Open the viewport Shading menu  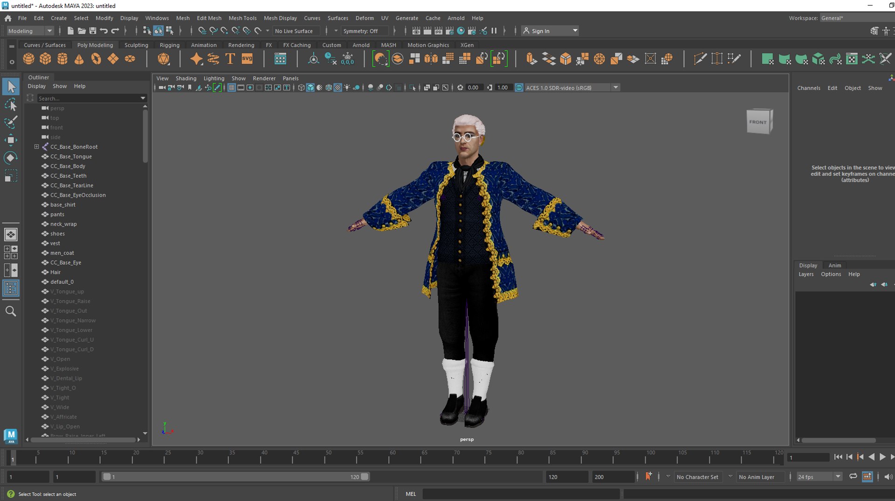pyautogui.click(x=186, y=78)
